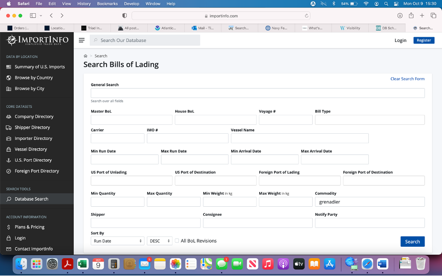
Task: Reload the page with refresh icon
Action: point(306,16)
